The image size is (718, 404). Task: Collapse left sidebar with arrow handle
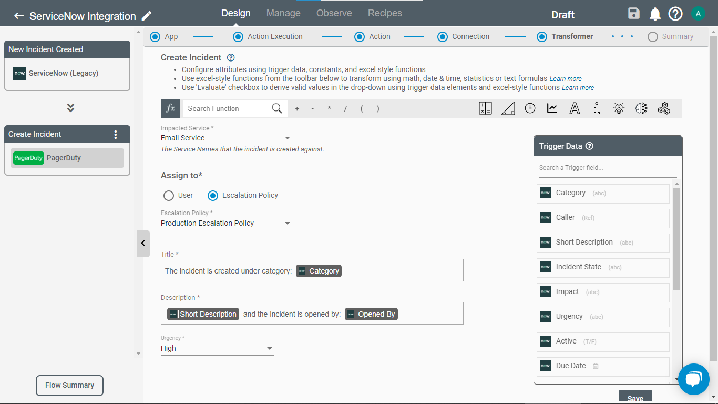coord(143,244)
